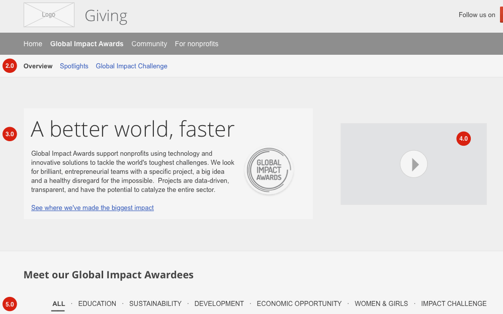
Task: Select the Overview sub-navigation tab
Action: click(38, 66)
